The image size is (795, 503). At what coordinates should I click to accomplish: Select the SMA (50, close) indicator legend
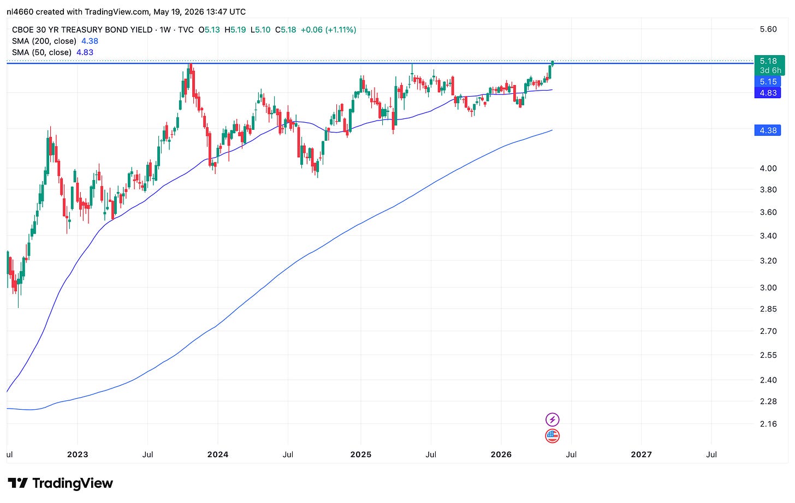pyautogui.click(x=52, y=52)
